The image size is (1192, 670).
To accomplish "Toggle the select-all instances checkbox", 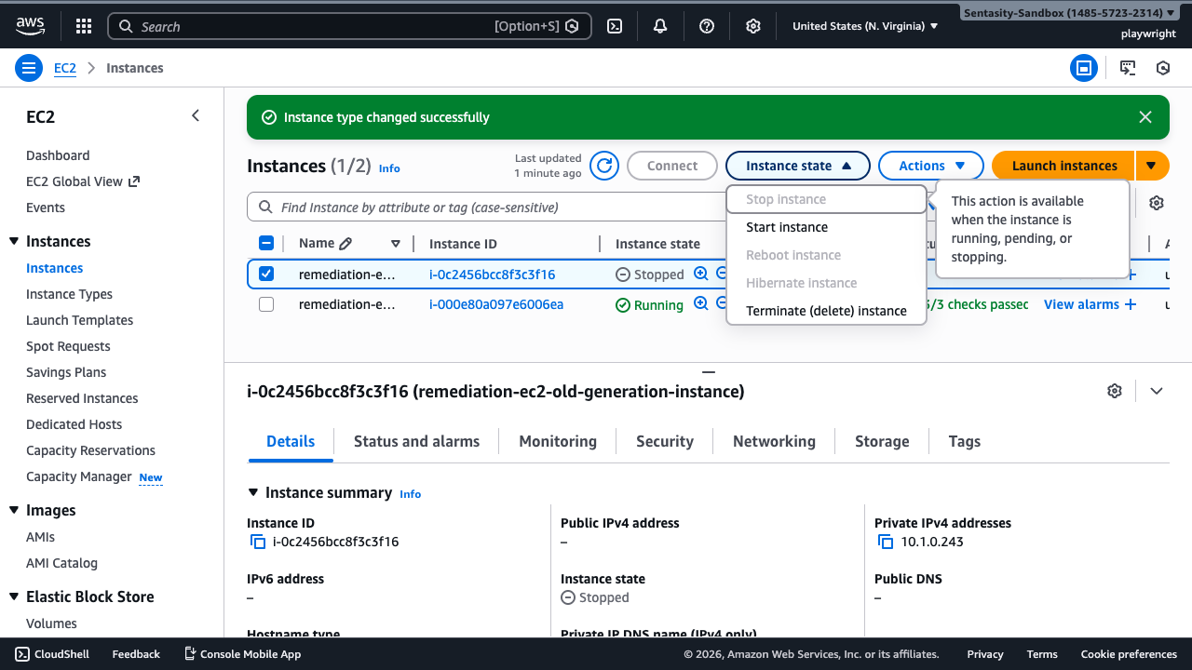I will click(266, 243).
